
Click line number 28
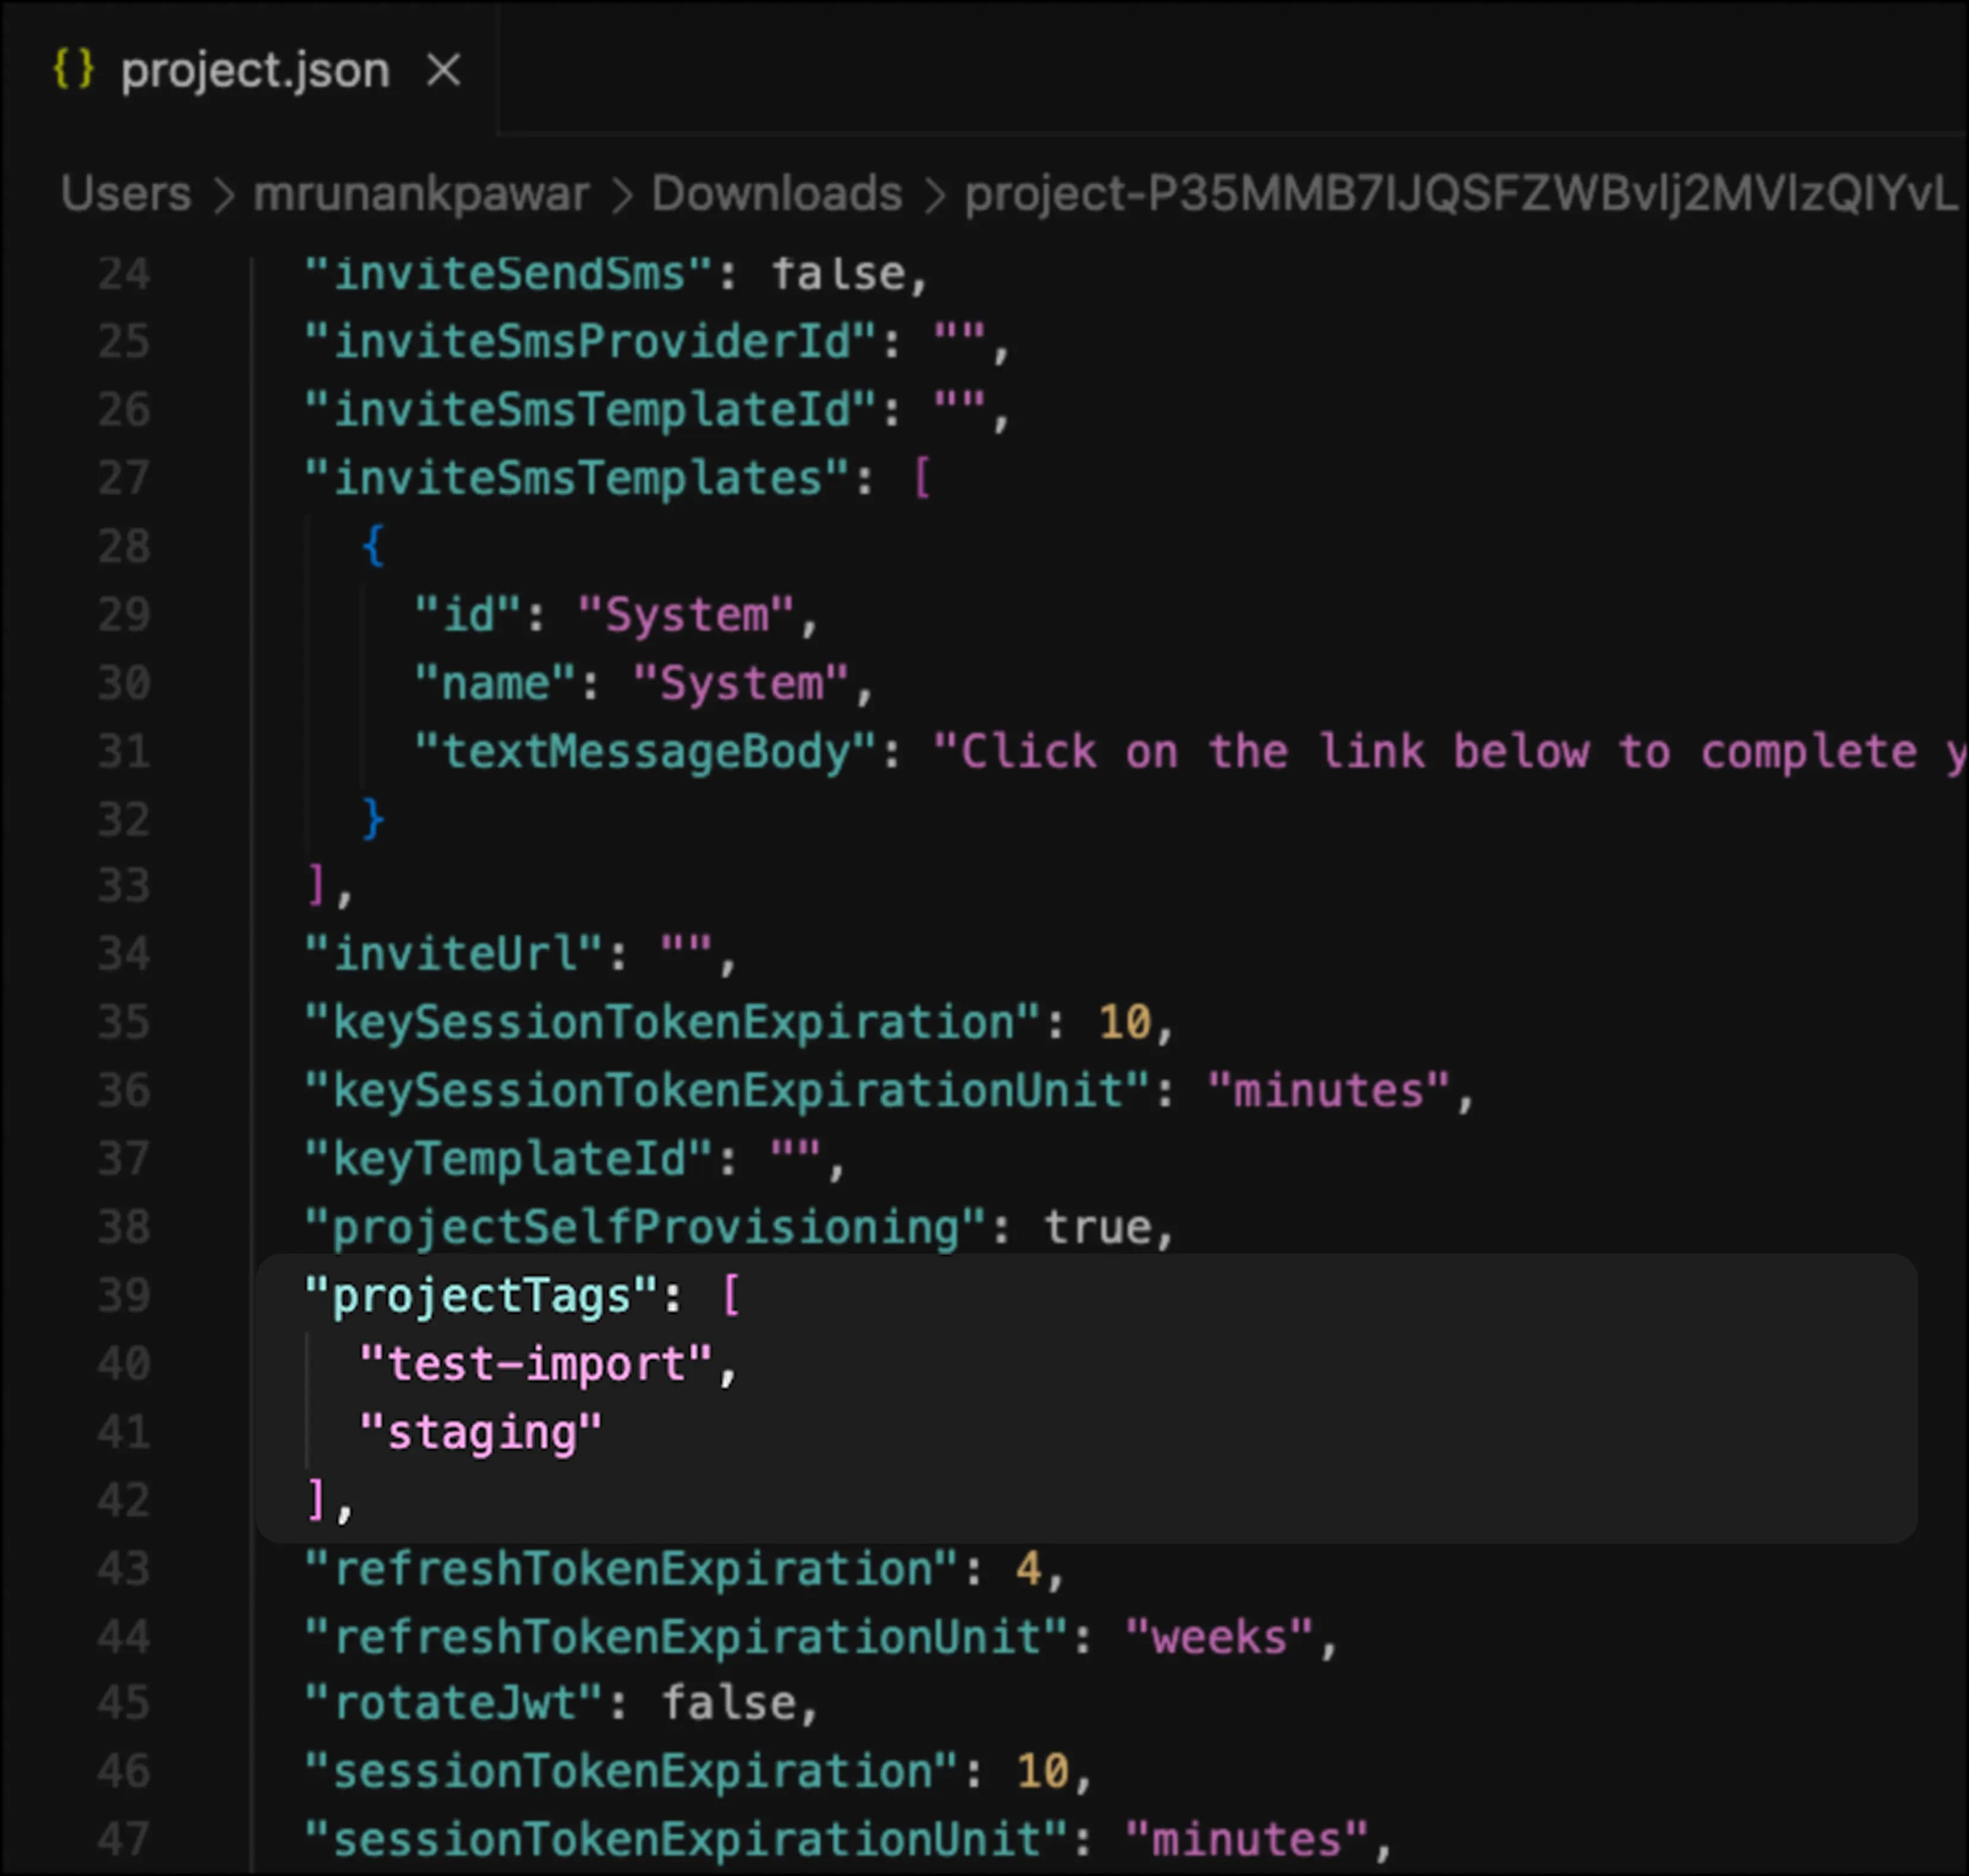pyautogui.click(x=124, y=546)
